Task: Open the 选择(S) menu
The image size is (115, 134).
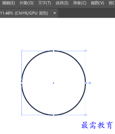Action: [x=62, y=3]
